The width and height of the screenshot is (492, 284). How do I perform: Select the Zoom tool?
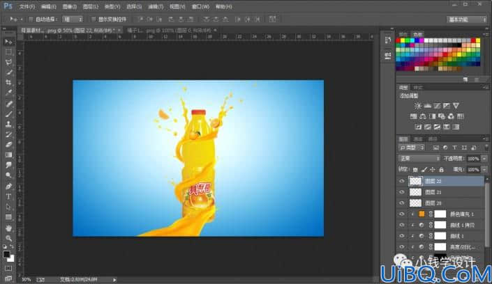[8, 238]
